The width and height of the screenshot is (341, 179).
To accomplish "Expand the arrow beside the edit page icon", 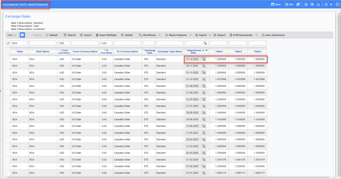I will coord(331,5).
